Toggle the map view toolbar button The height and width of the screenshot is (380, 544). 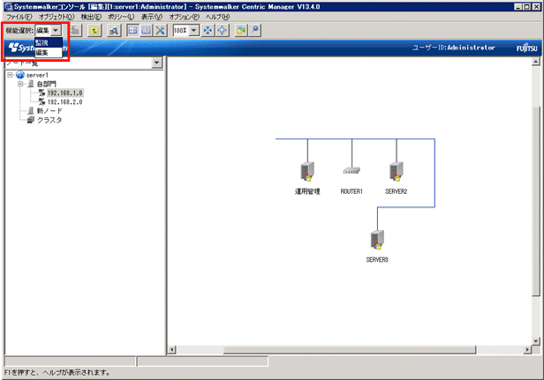pyautogui.click(x=132, y=31)
